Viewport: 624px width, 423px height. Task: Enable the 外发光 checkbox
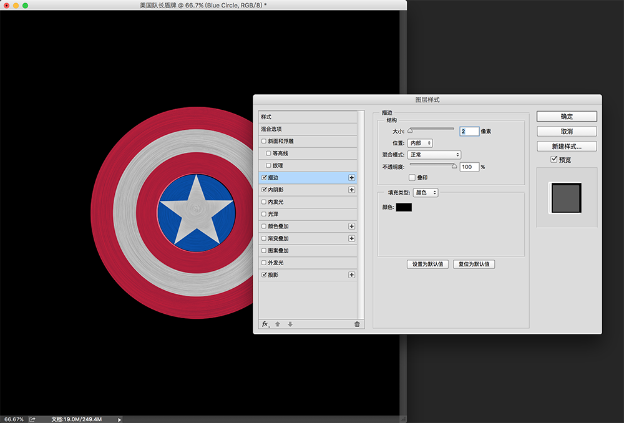coord(264,263)
